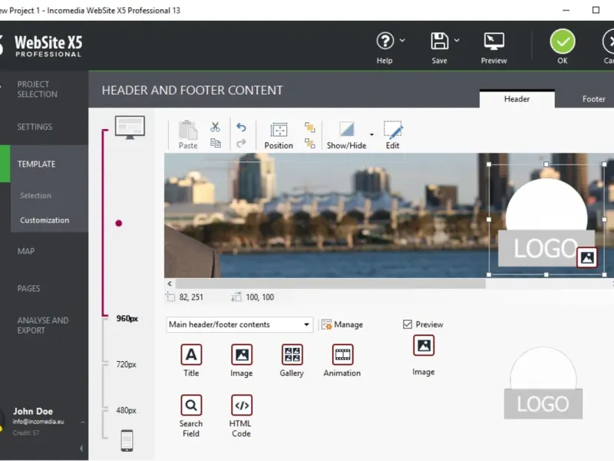Screen dimensions: 614x461
Task: Select the LOGO object on the header canvas
Action: click(546, 220)
